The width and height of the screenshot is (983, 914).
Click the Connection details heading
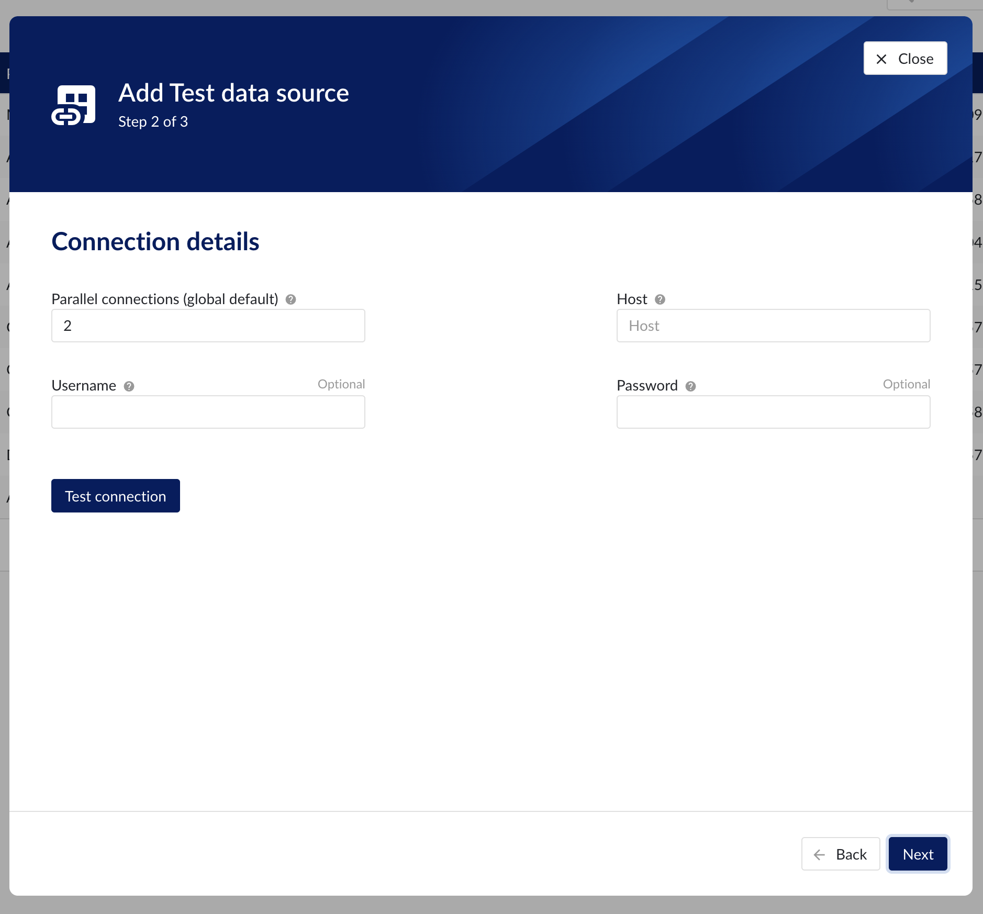click(155, 241)
